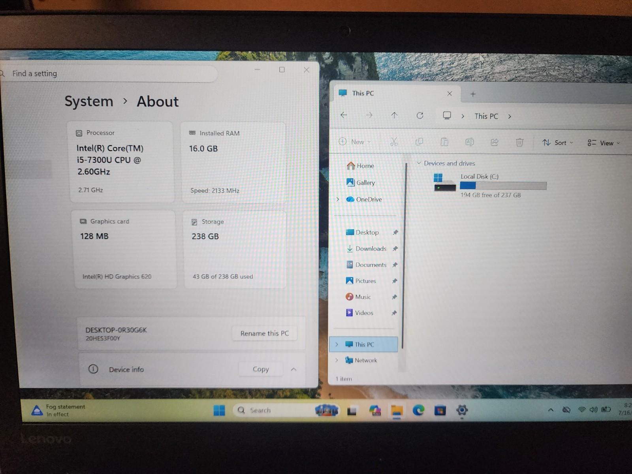
Task: Click the Rename this PC button
Action: (265, 333)
